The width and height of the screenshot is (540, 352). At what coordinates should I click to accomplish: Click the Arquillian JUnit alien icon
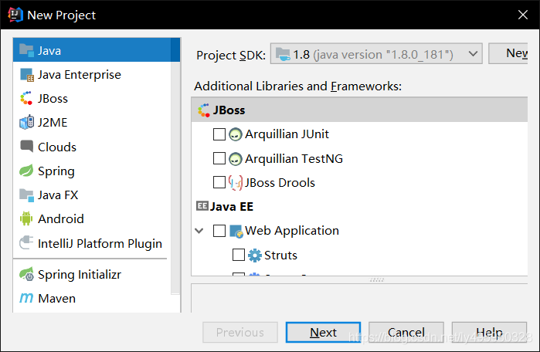coord(235,134)
